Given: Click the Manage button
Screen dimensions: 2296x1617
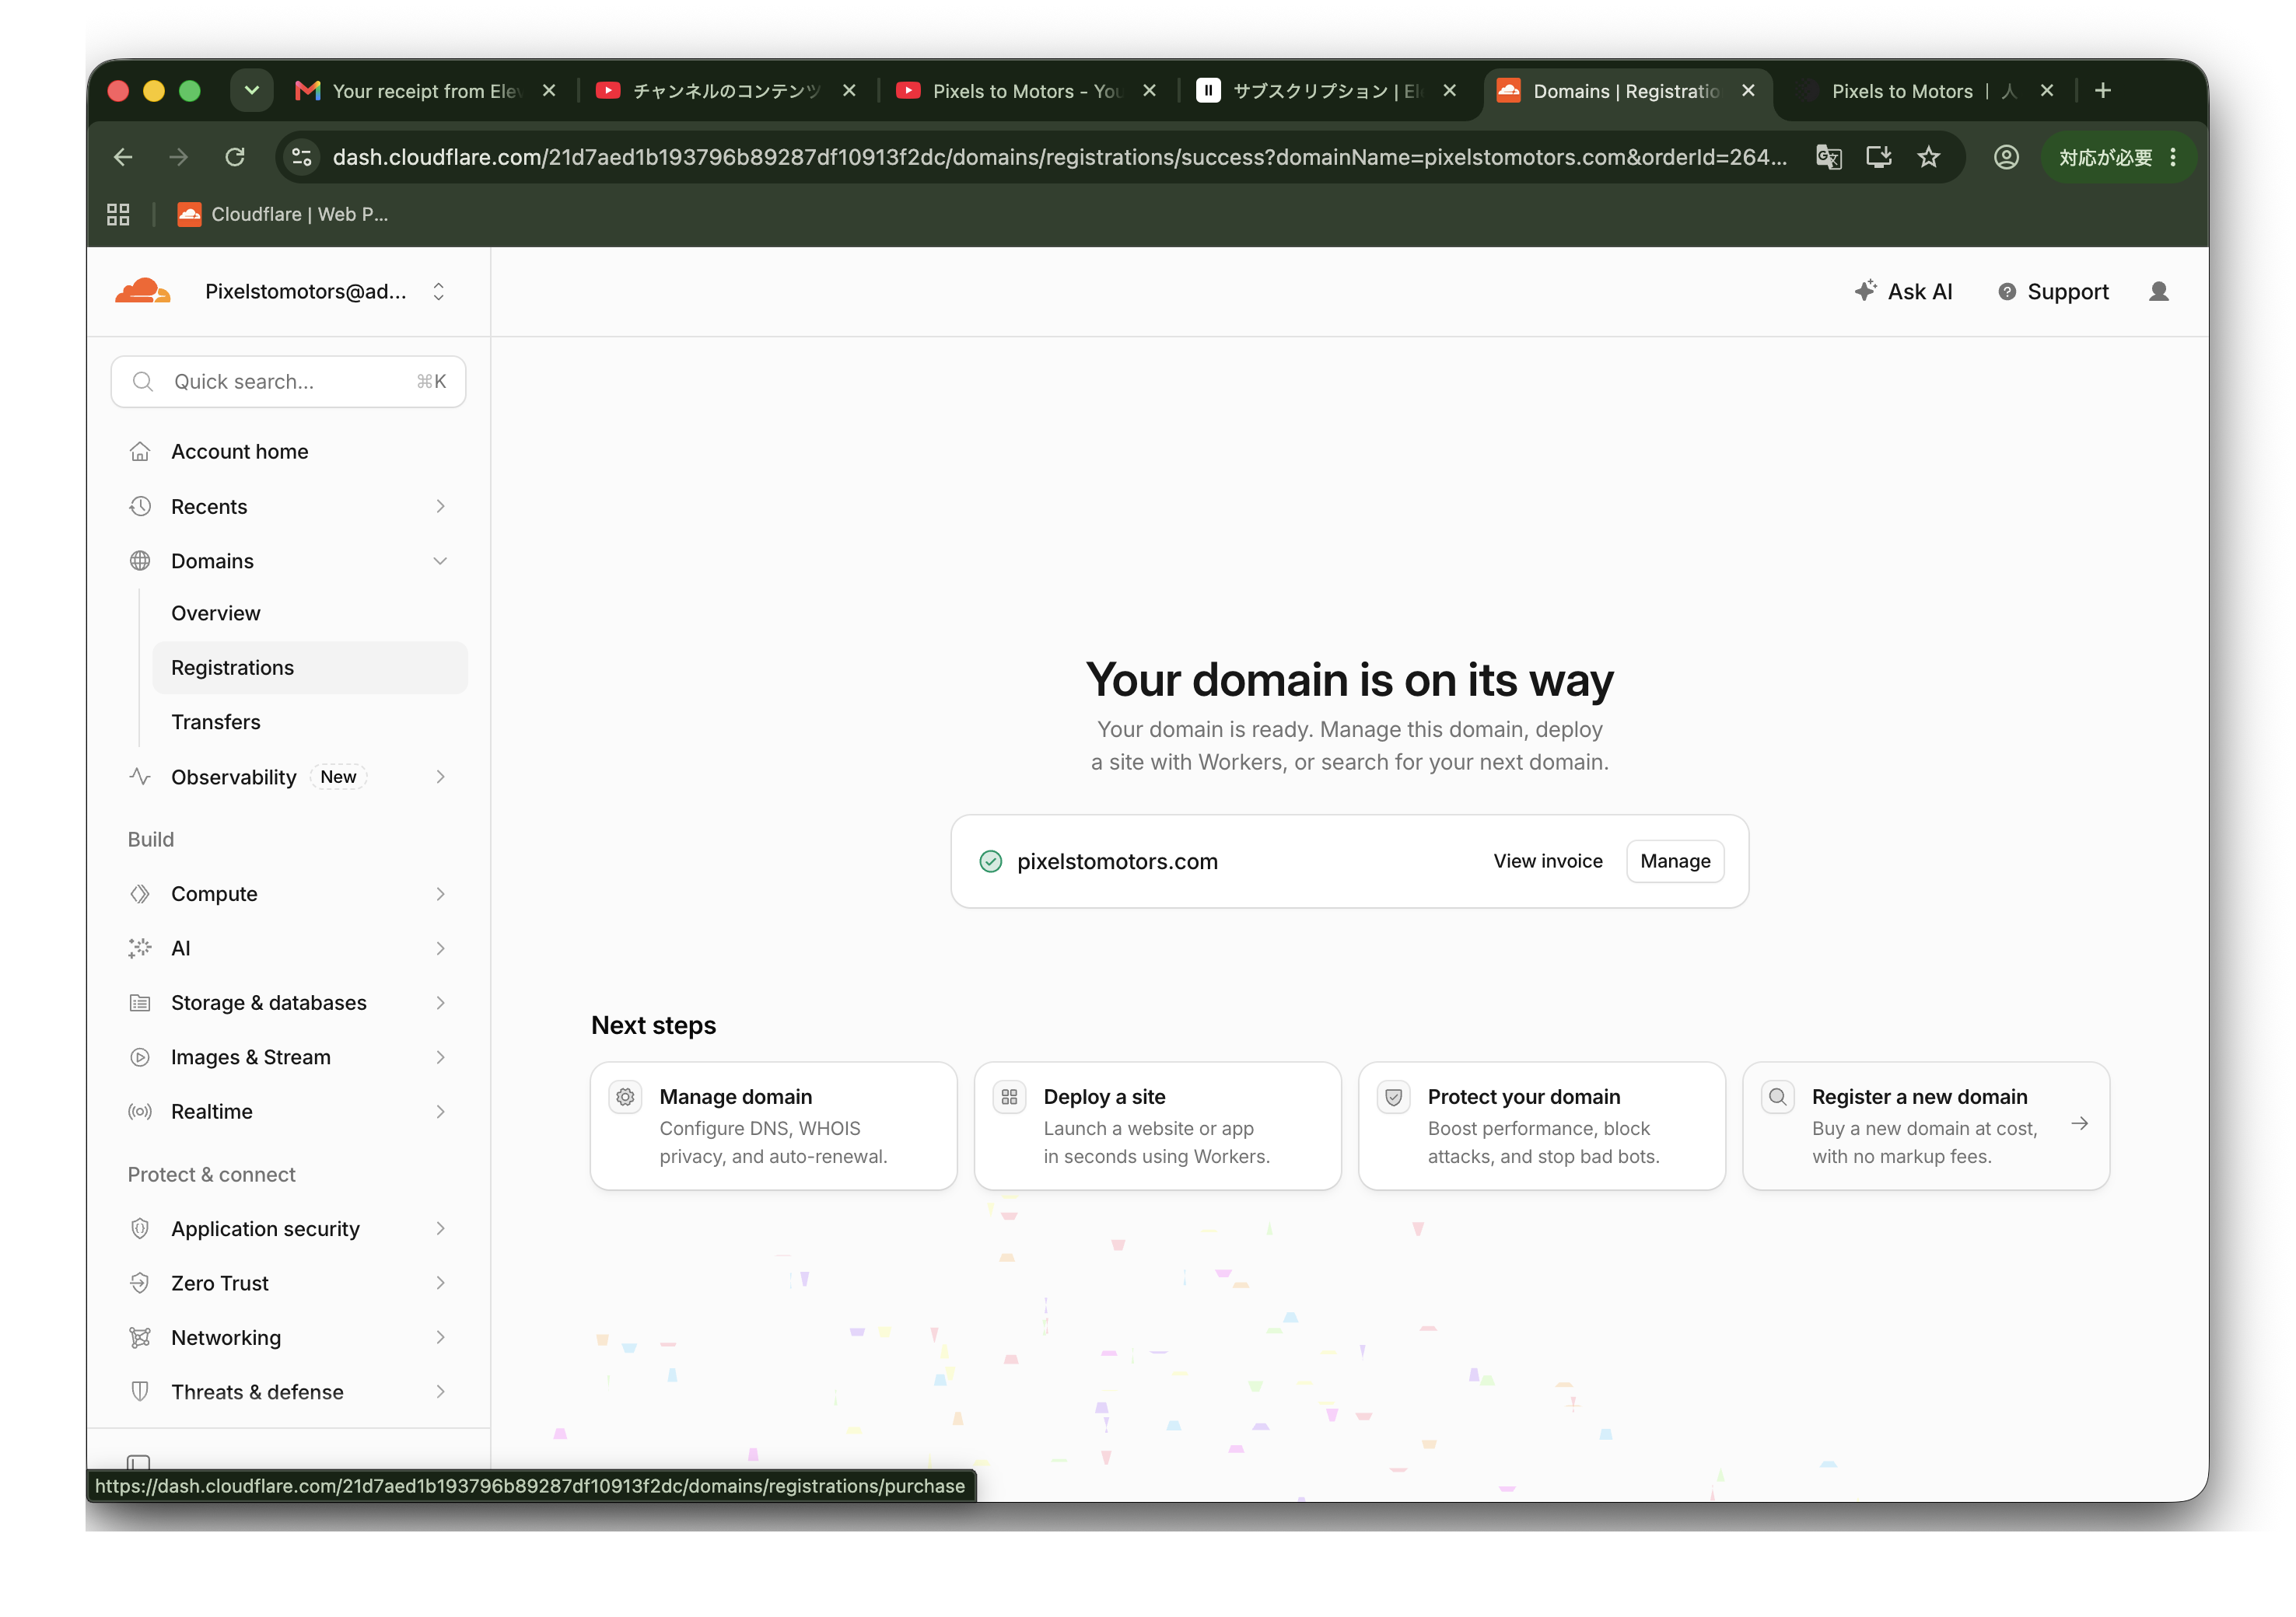Looking at the screenshot, I should pyautogui.click(x=1675, y=861).
